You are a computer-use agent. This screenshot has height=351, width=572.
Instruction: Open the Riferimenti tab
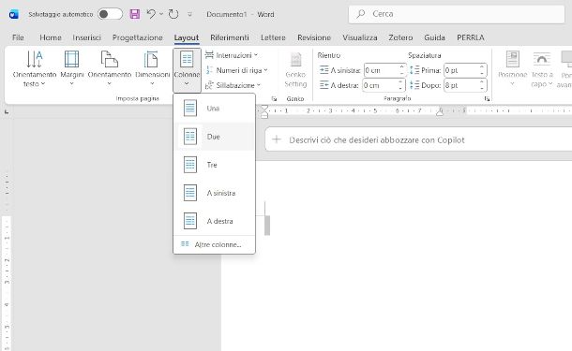pyautogui.click(x=230, y=37)
